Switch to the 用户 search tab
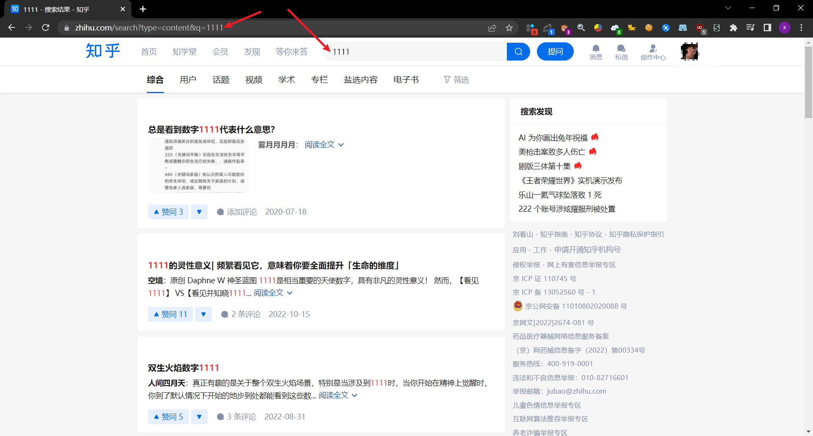 tap(188, 80)
